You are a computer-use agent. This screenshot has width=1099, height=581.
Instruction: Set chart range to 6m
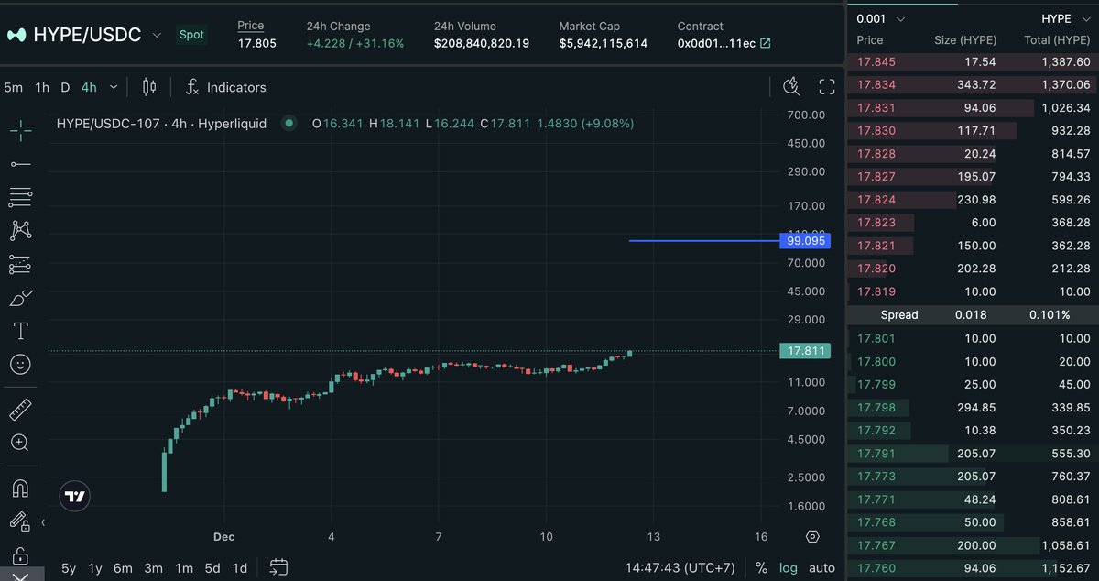pyautogui.click(x=123, y=568)
